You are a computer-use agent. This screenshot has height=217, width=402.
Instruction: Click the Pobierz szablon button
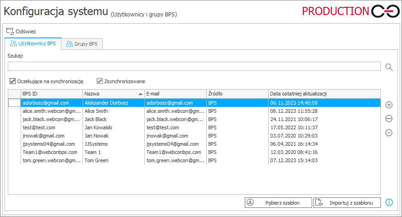(x=278, y=203)
